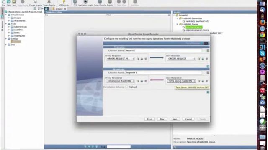Click the trash icon beside Proxy Response dropdown
Screen dimensions: 268x150
coord(146,81)
